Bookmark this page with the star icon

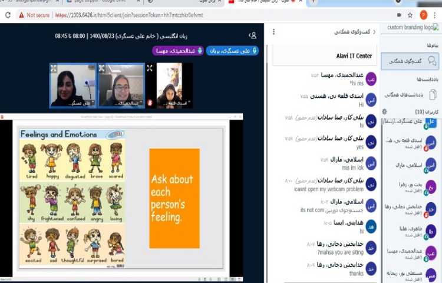[410, 15]
